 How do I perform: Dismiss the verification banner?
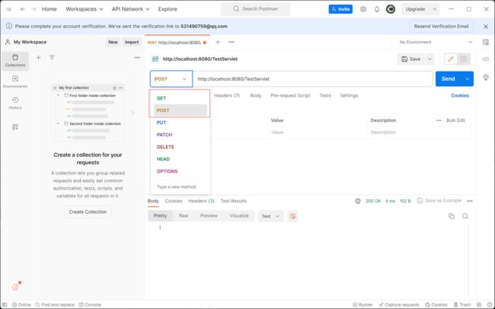pos(486,27)
